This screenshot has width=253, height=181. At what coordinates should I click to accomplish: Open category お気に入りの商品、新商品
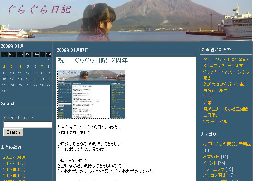(x=227, y=144)
